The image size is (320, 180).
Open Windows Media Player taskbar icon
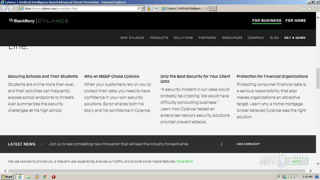[37, 177]
